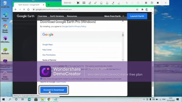
Task: Open the Google Maps link
Action: (47, 44)
